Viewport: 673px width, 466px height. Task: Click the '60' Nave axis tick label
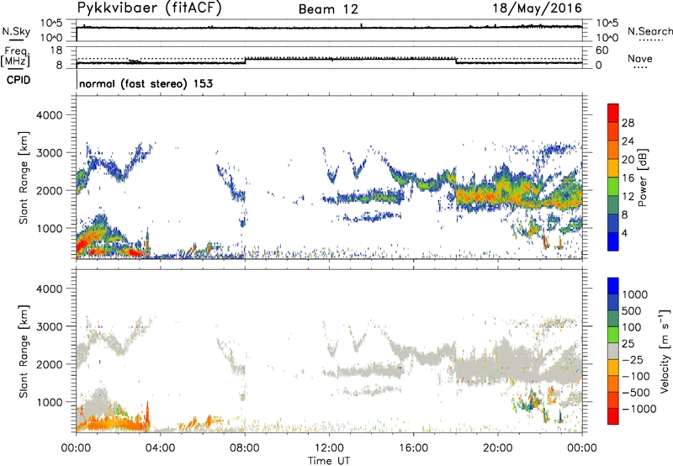point(601,50)
